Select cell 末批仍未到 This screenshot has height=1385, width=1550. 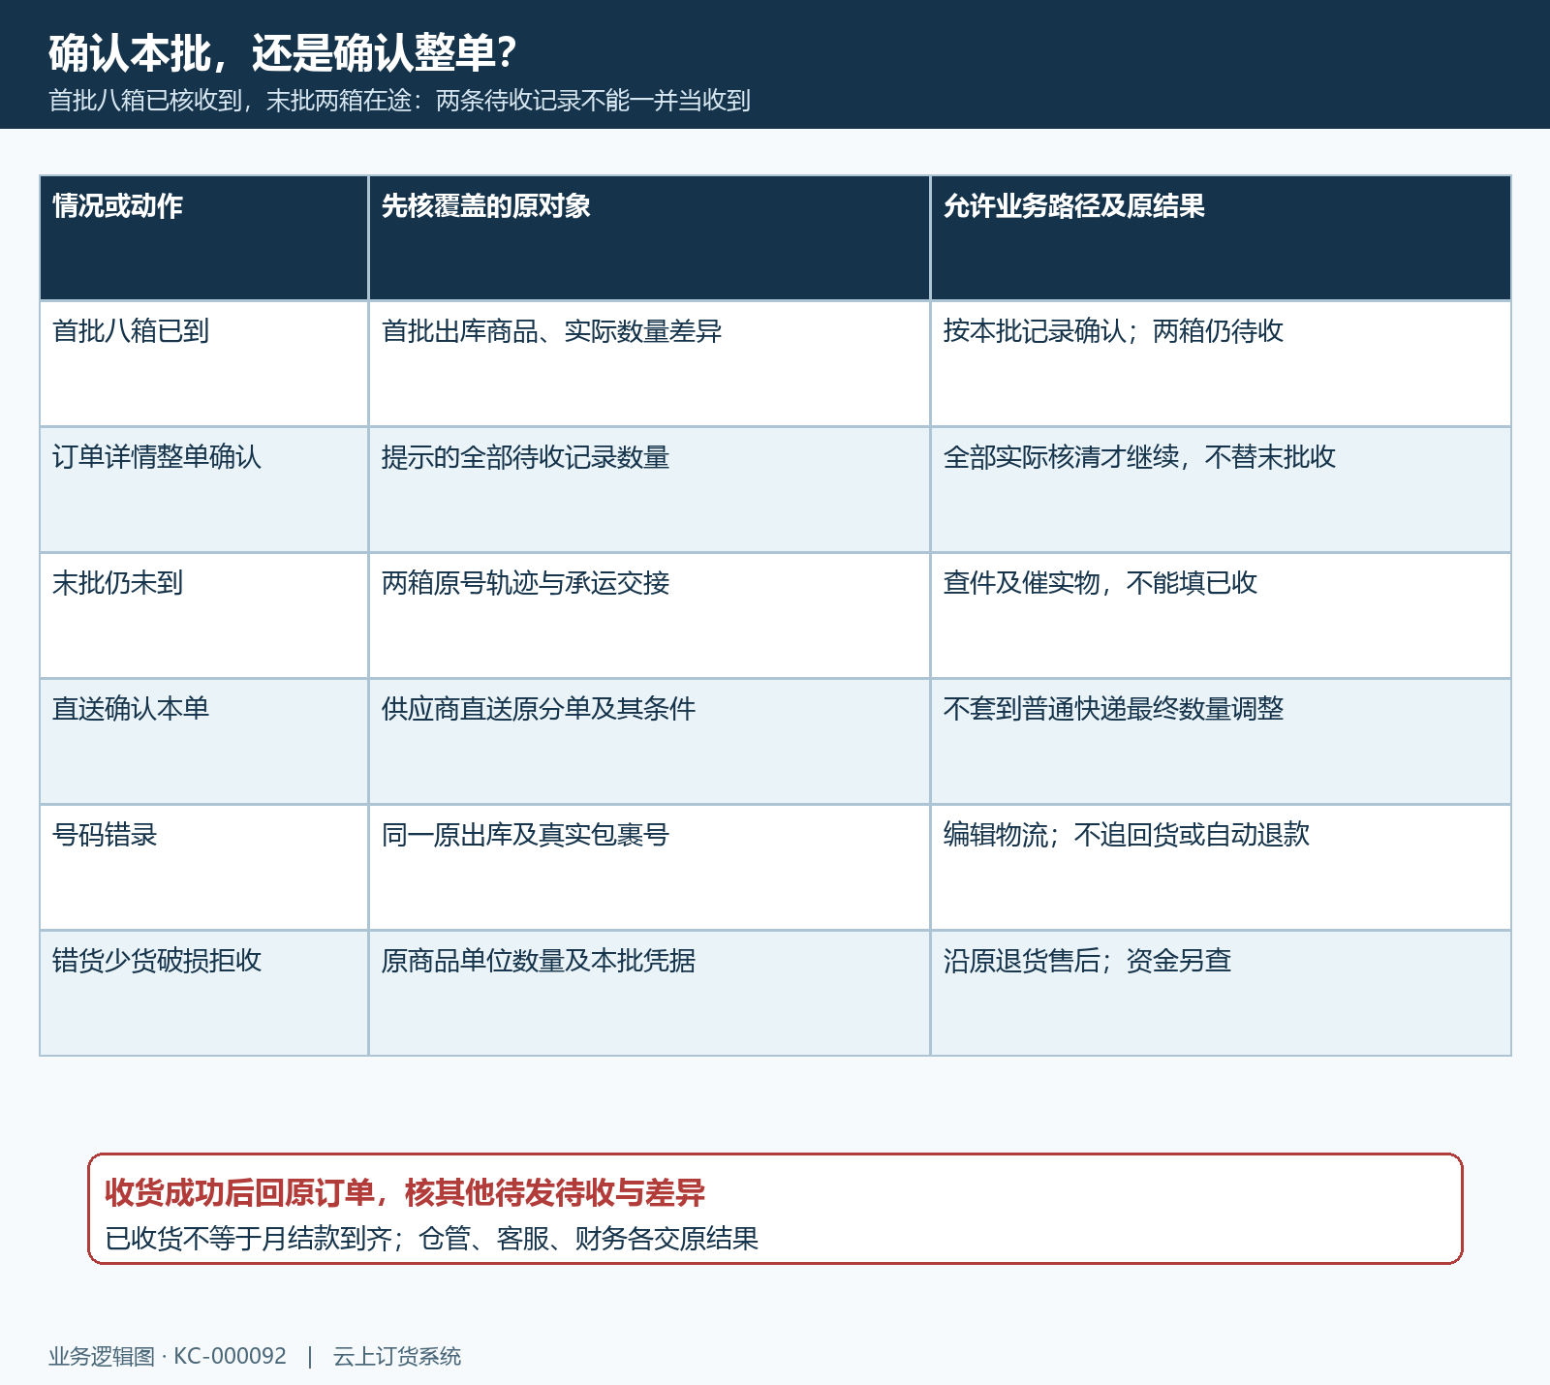click(x=203, y=615)
